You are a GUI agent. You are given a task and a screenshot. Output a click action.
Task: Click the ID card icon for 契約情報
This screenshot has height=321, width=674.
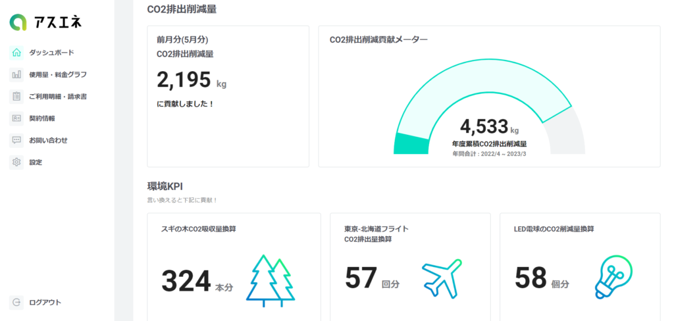point(16,118)
